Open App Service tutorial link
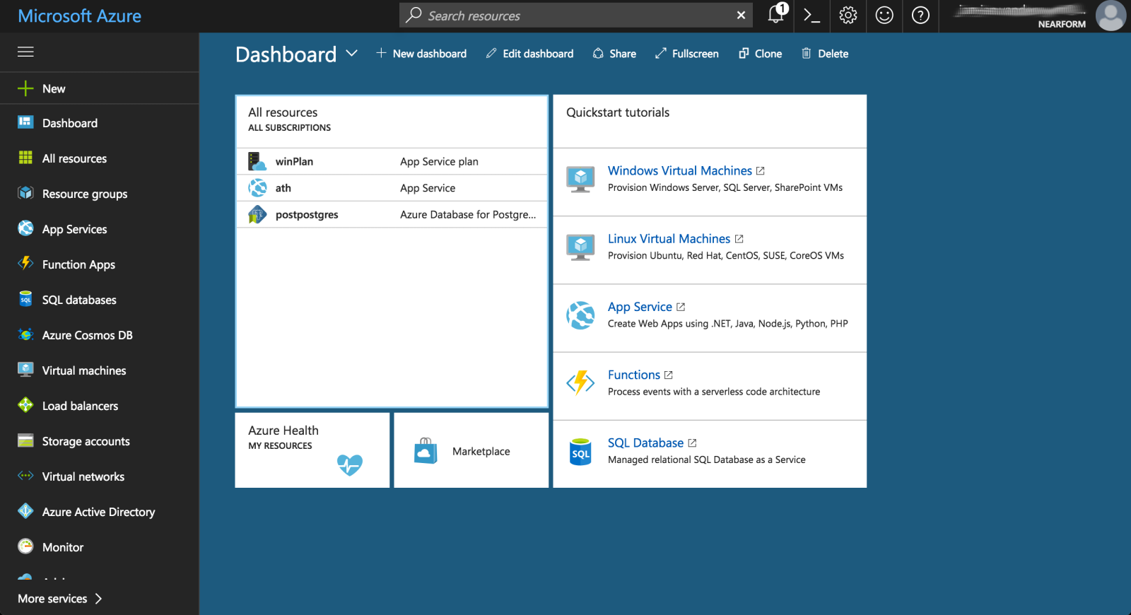This screenshot has width=1131, height=615. tap(640, 307)
